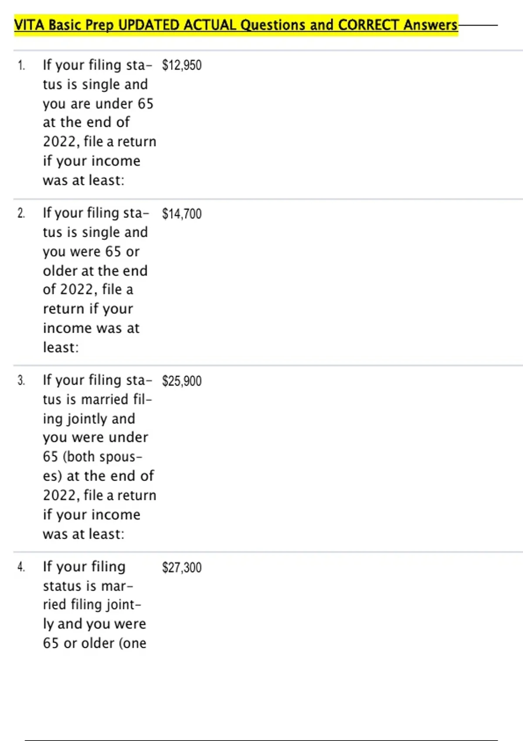Select the $27,300 answer text
The height and width of the screenshot is (741, 523).
click(182, 568)
